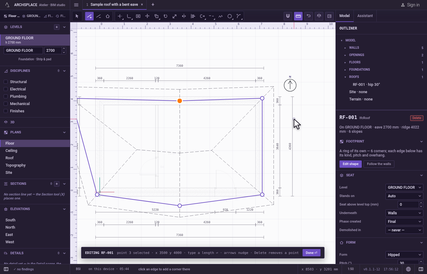The width and height of the screenshot is (427, 274).
Task: Select the rotate tool icon
Action: click(x=166, y=16)
